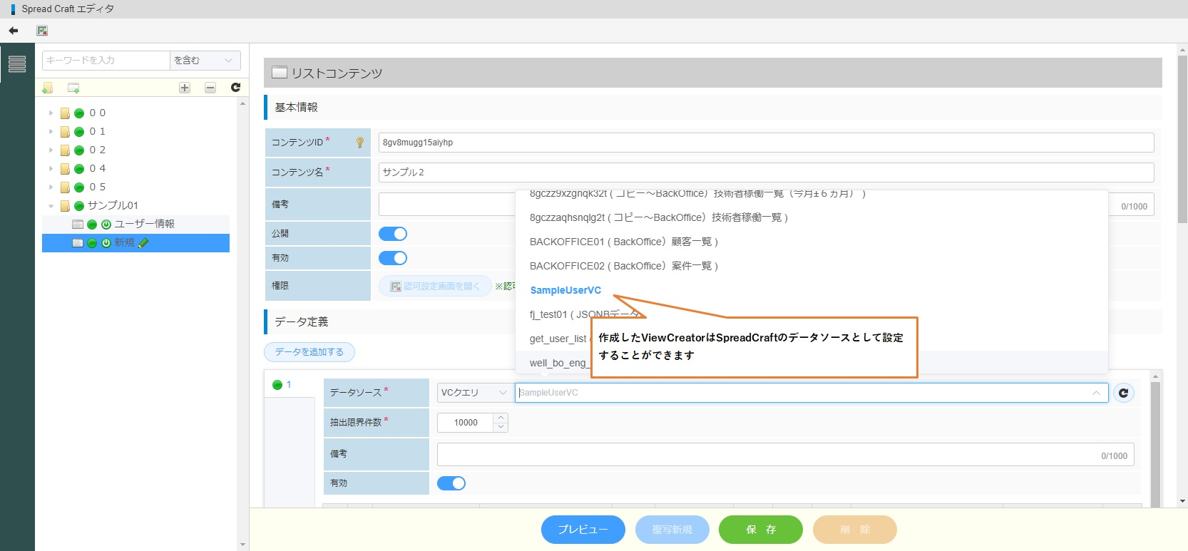Image resolution: width=1188 pixels, height=551 pixels.
Task: Collapse the サンプル01 folder
Action: [x=51, y=206]
